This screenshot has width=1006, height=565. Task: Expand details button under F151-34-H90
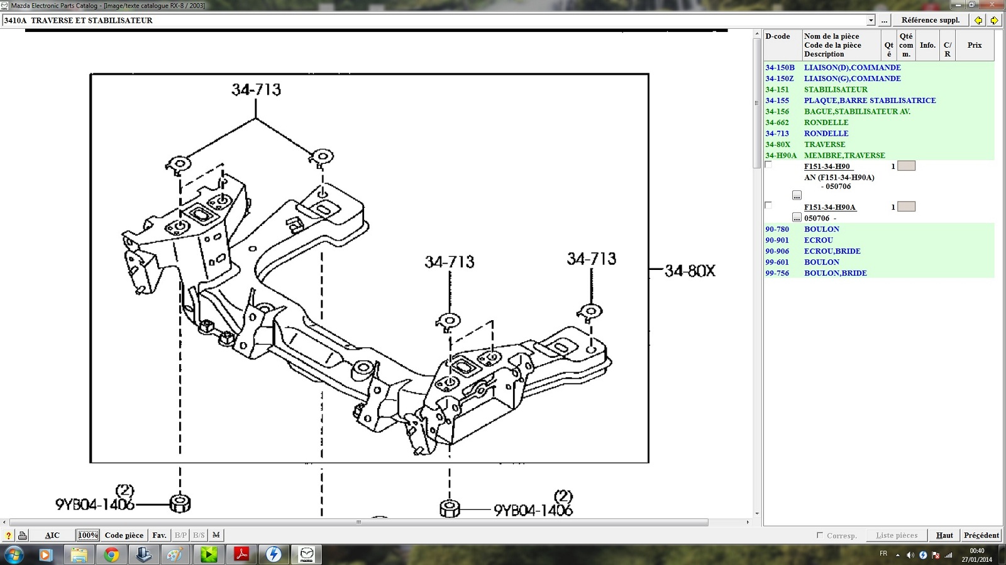[x=797, y=195]
